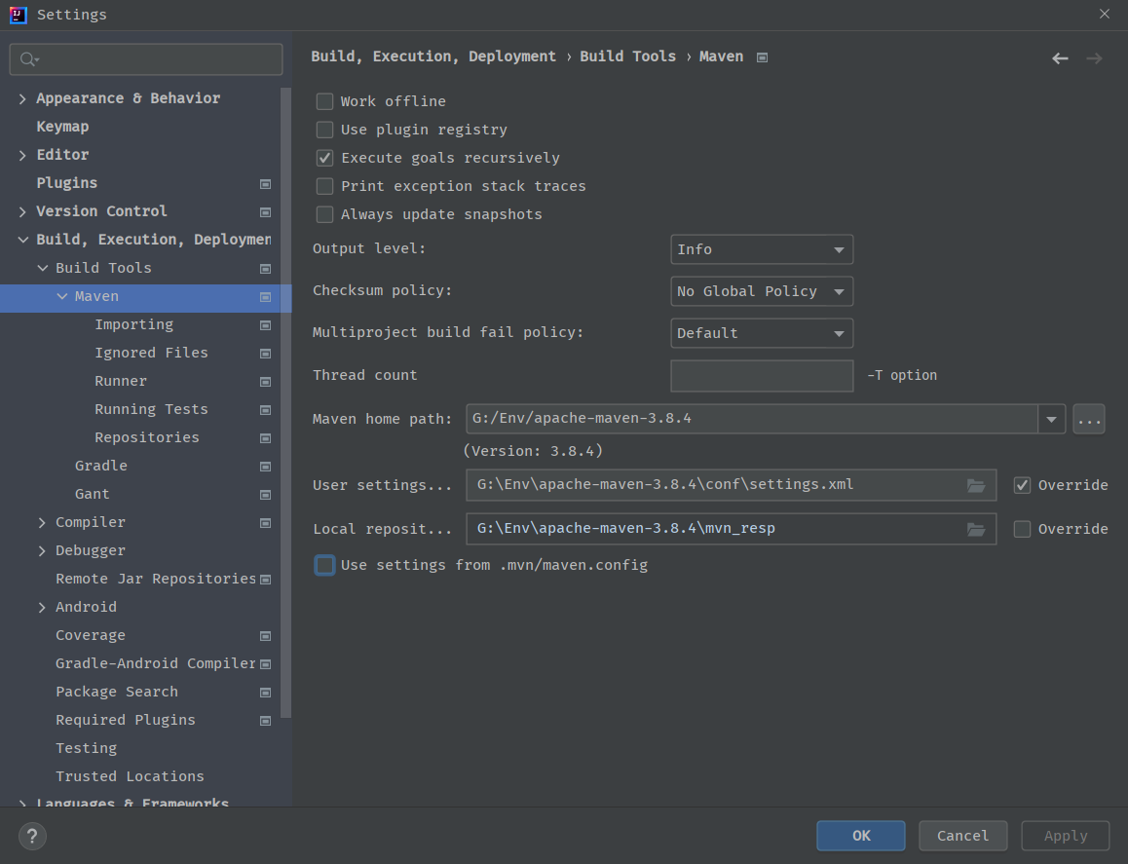Click project settings icon beside Plugins
The height and width of the screenshot is (864, 1128).
point(265,183)
